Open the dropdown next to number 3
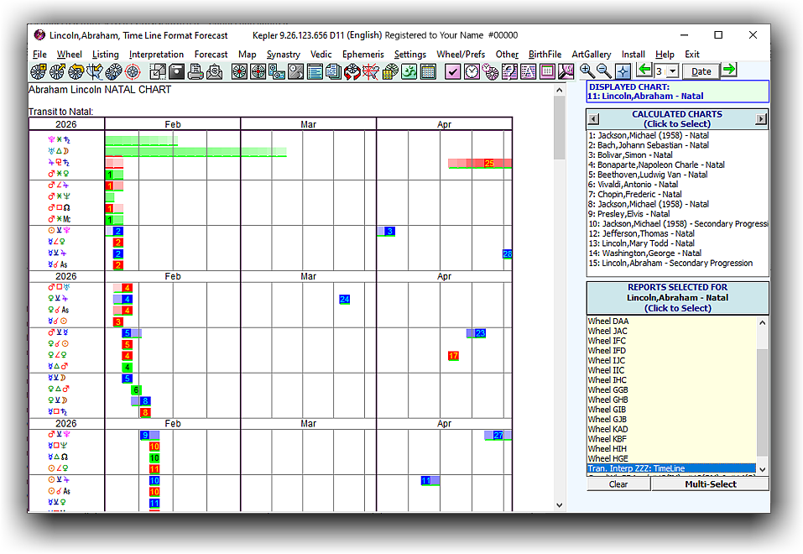This screenshot has height=554, width=803. click(672, 71)
